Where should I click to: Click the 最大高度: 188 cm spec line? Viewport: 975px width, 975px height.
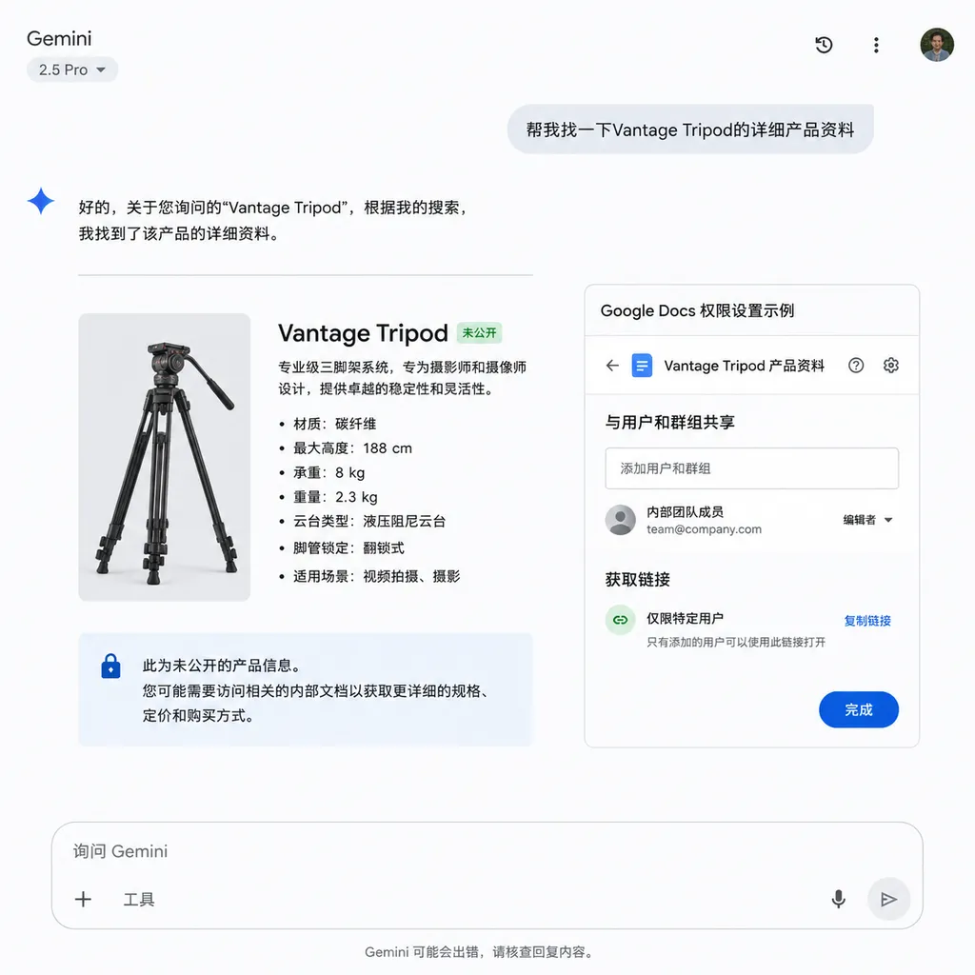(x=352, y=448)
